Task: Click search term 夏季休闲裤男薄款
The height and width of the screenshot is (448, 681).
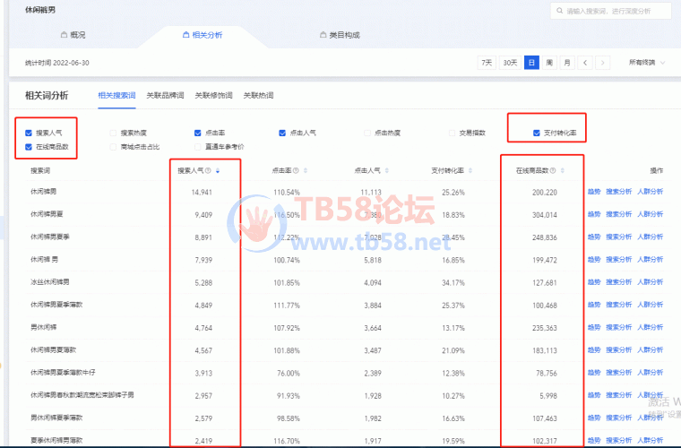Action: (56, 440)
